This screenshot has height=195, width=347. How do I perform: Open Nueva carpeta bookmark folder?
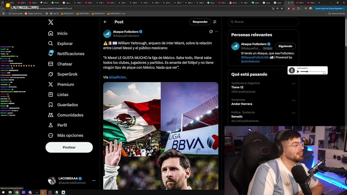point(16,14)
